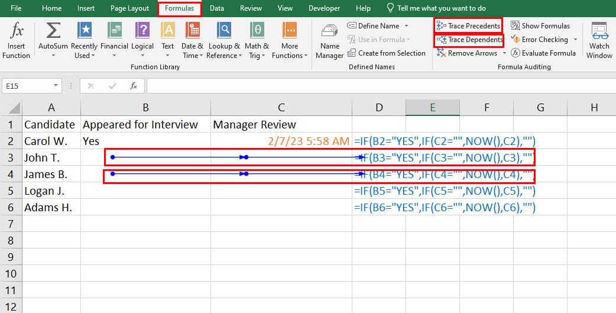Image resolution: width=616 pixels, height=313 pixels.
Task: Open the Insert Function dialog icon
Action: click(x=17, y=30)
